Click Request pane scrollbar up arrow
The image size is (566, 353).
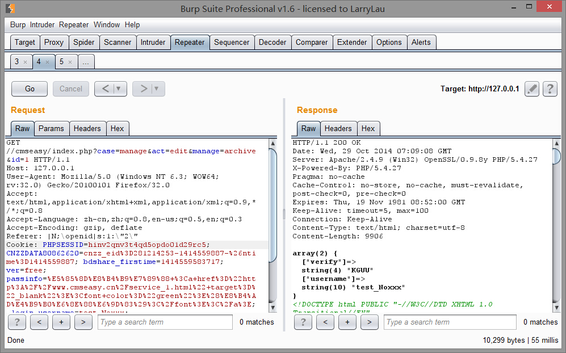click(x=273, y=143)
